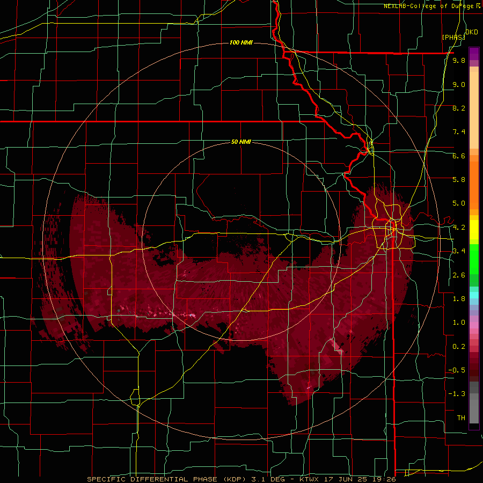
Task: Click the 6.6 legend value
Action: [459, 156]
